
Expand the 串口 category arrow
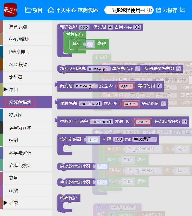(5, 90)
